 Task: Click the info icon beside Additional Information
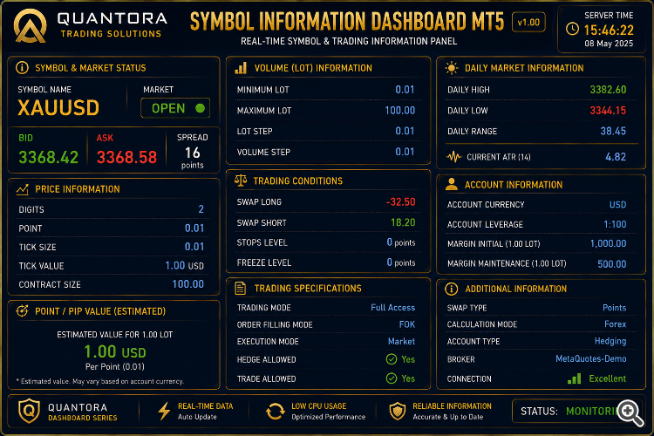coord(452,289)
